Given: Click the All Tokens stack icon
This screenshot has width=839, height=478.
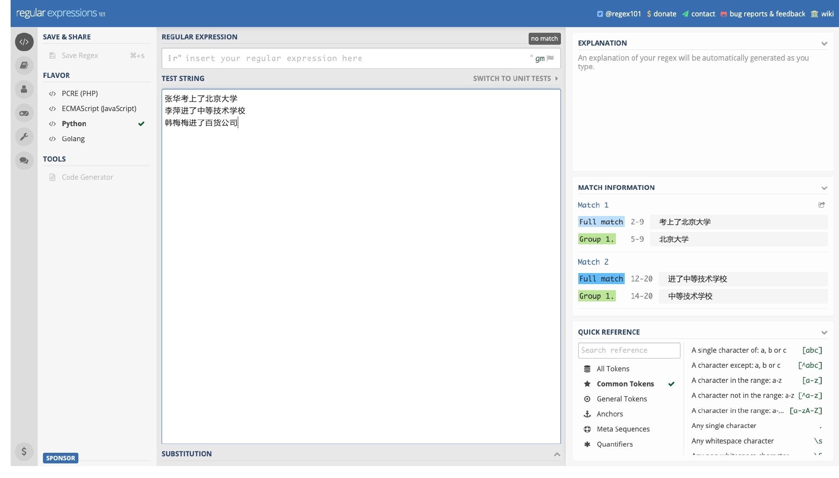Looking at the screenshot, I should click(x=587, y=369).
